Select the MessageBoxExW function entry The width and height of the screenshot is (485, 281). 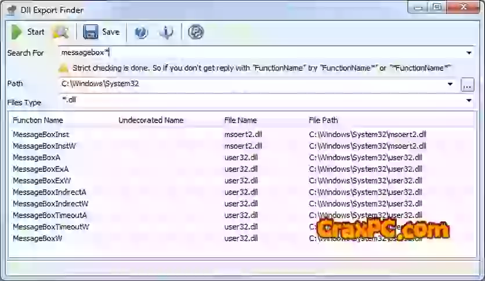point(42,181)
